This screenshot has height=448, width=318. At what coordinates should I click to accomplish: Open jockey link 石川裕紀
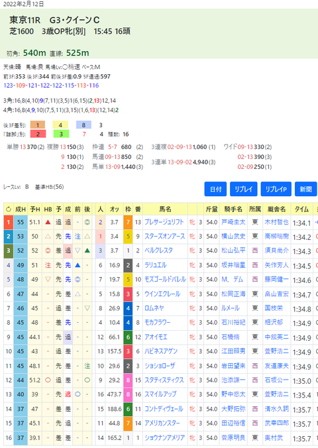233,322
